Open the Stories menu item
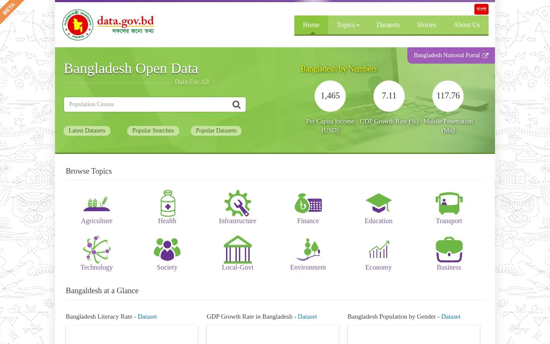 (427, 25)
